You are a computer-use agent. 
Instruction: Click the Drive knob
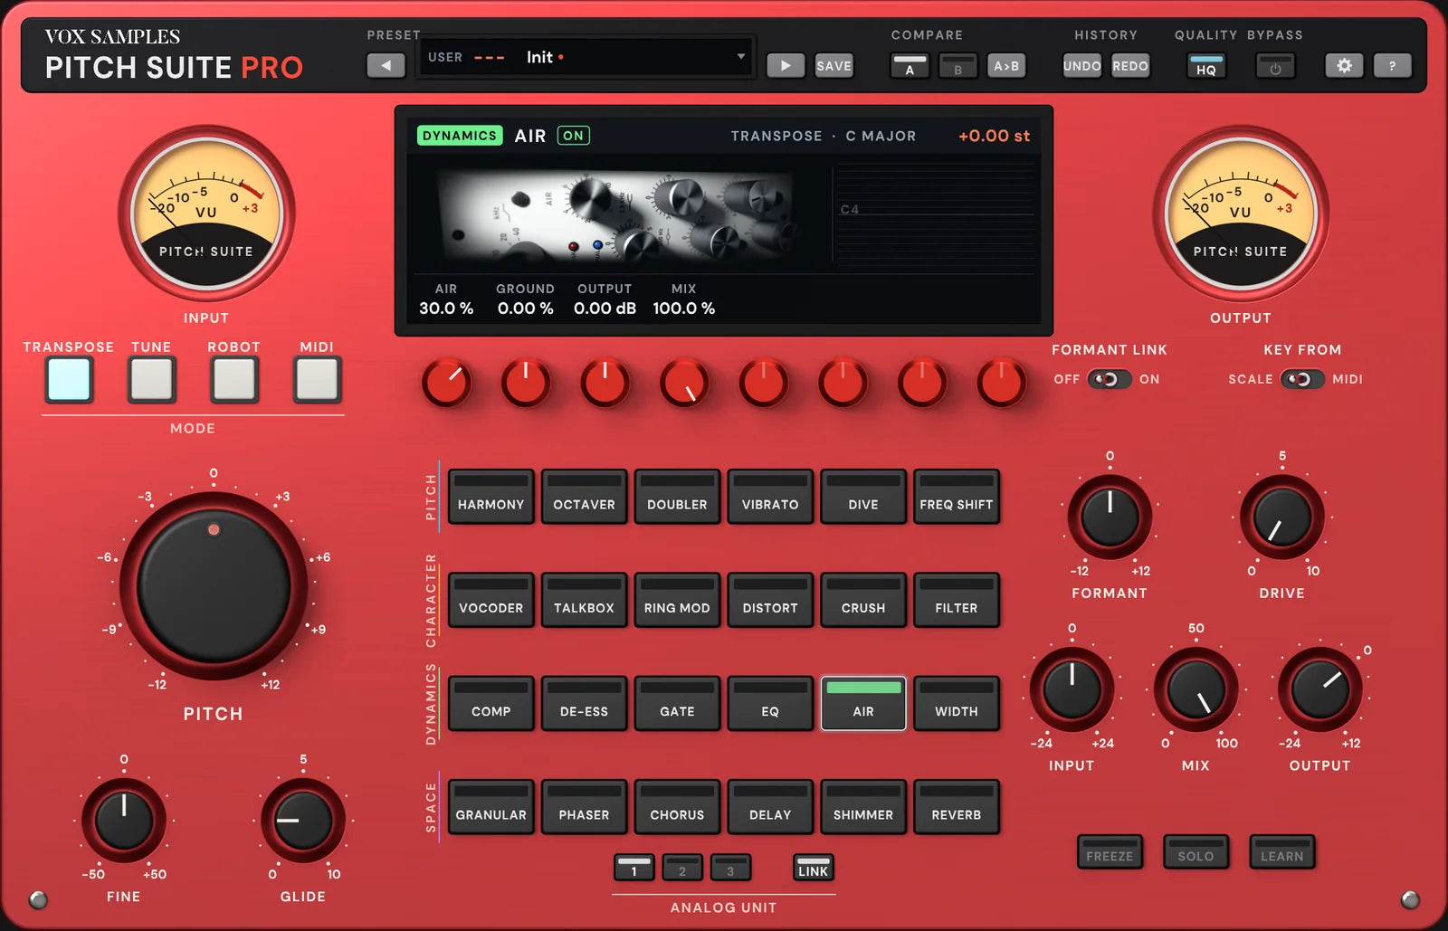coord(1281,517)
